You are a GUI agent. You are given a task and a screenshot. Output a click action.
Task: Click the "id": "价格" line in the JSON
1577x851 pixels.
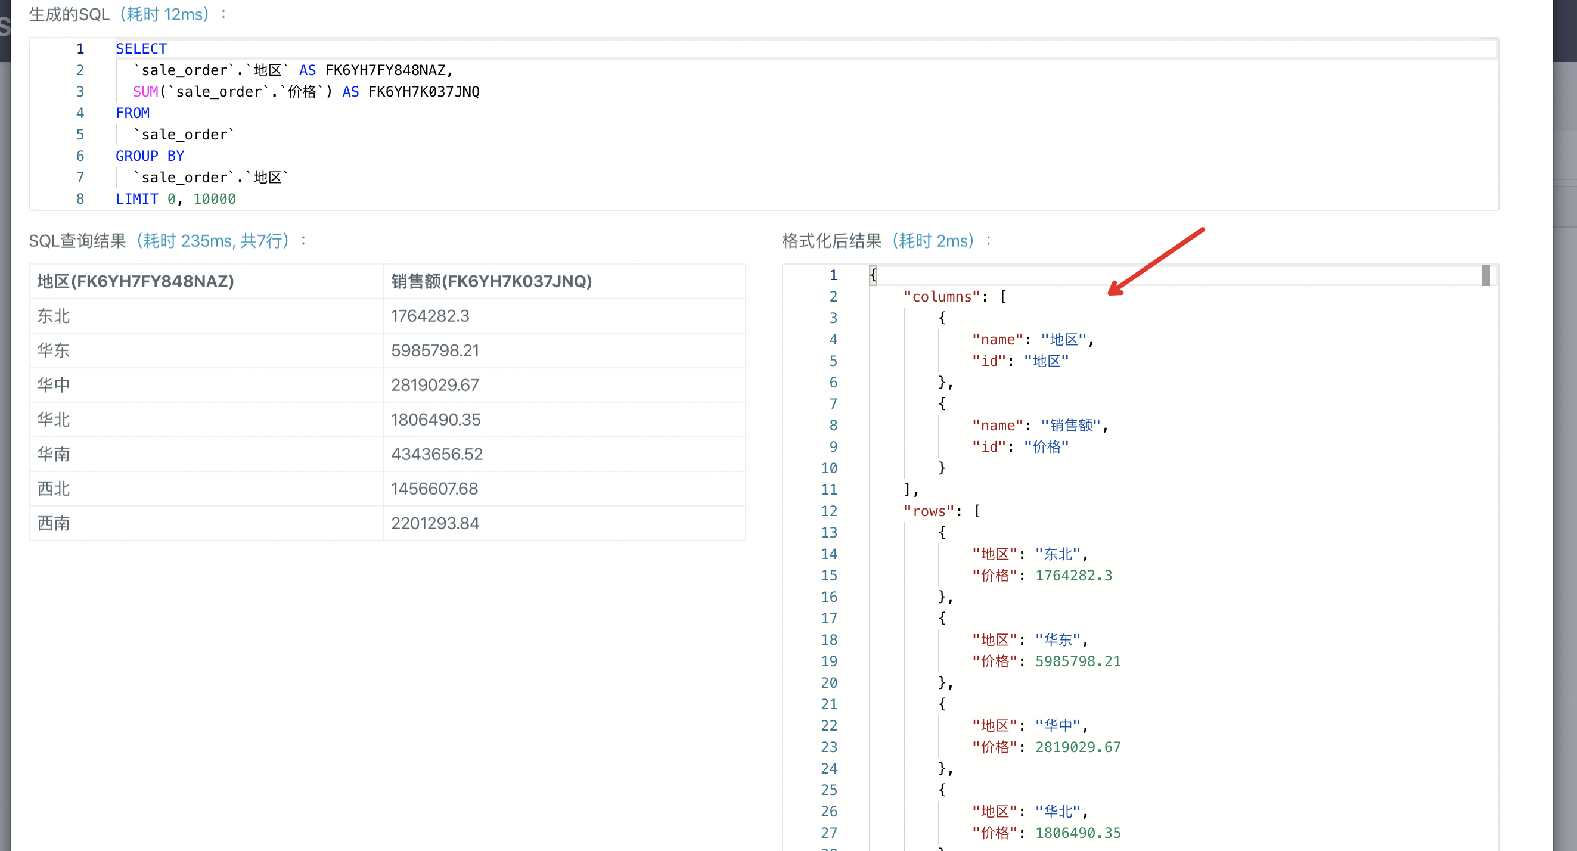point(1020,446)
